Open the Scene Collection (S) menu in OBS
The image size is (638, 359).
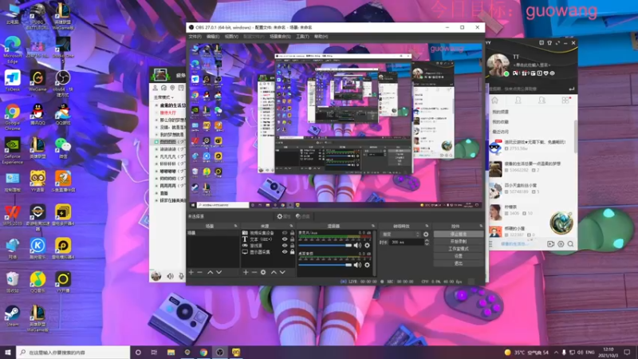click(280, 37)
